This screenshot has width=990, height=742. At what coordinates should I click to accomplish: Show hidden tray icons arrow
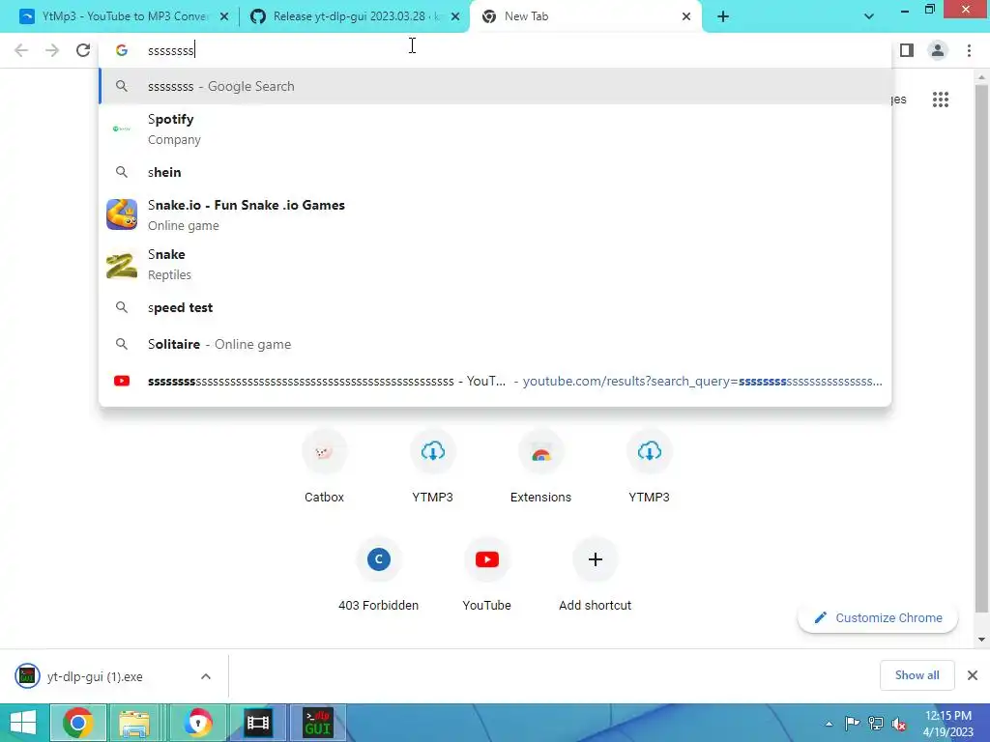(x=829, y=724)
